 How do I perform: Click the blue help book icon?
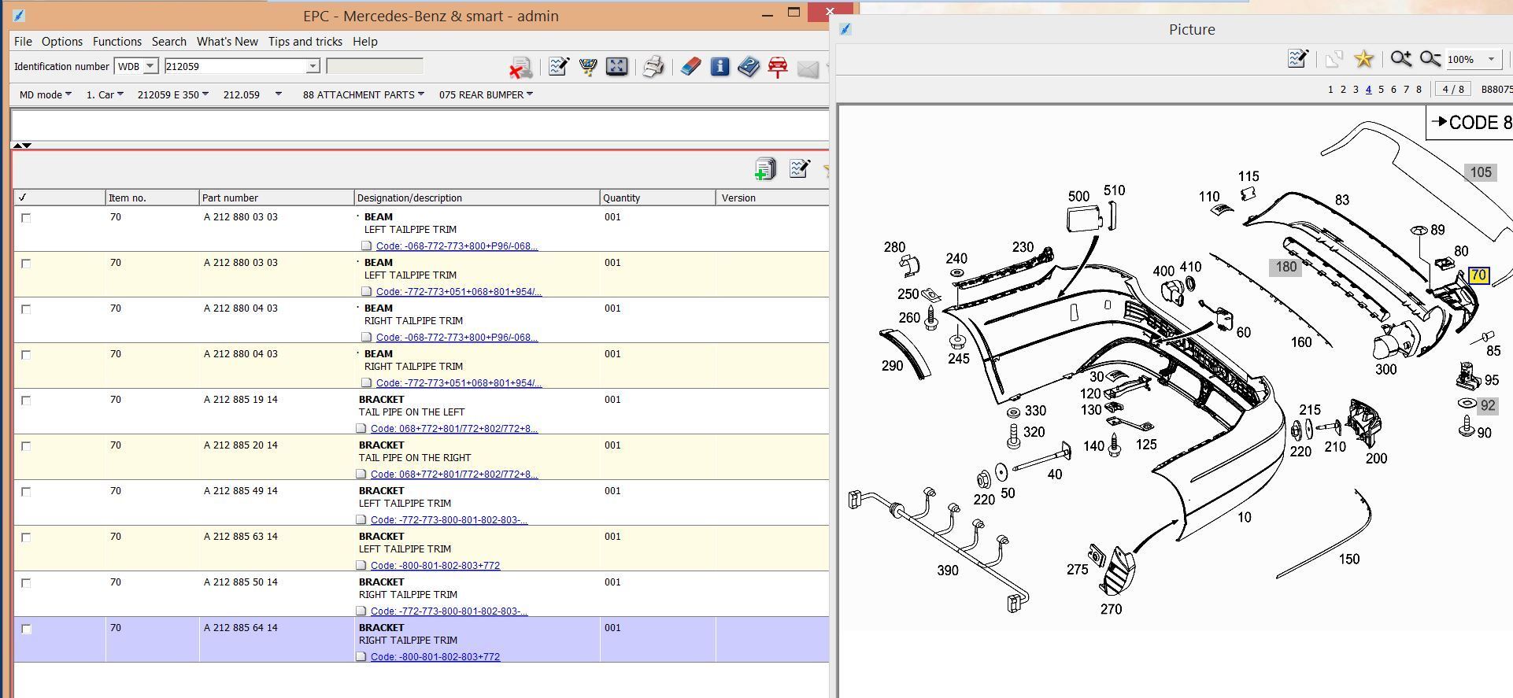pyautogui.click(x=749, y=67)
